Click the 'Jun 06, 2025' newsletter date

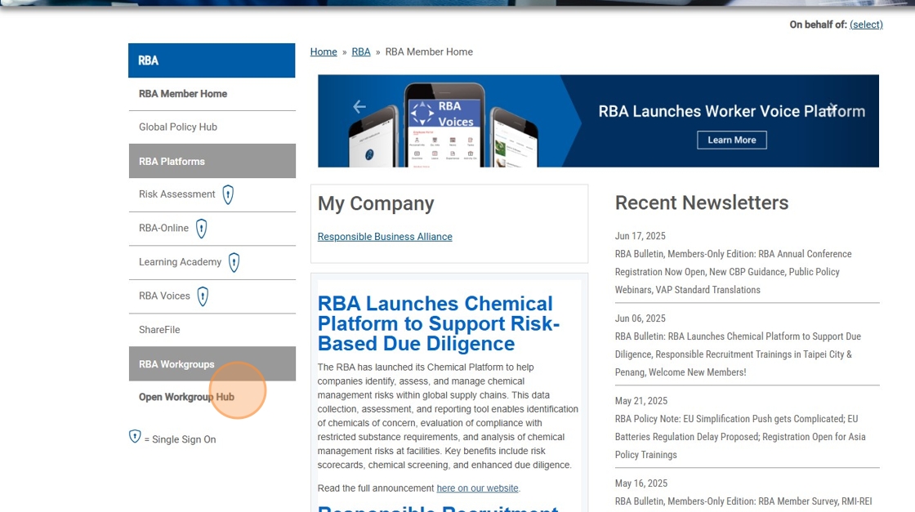point(640,318)
